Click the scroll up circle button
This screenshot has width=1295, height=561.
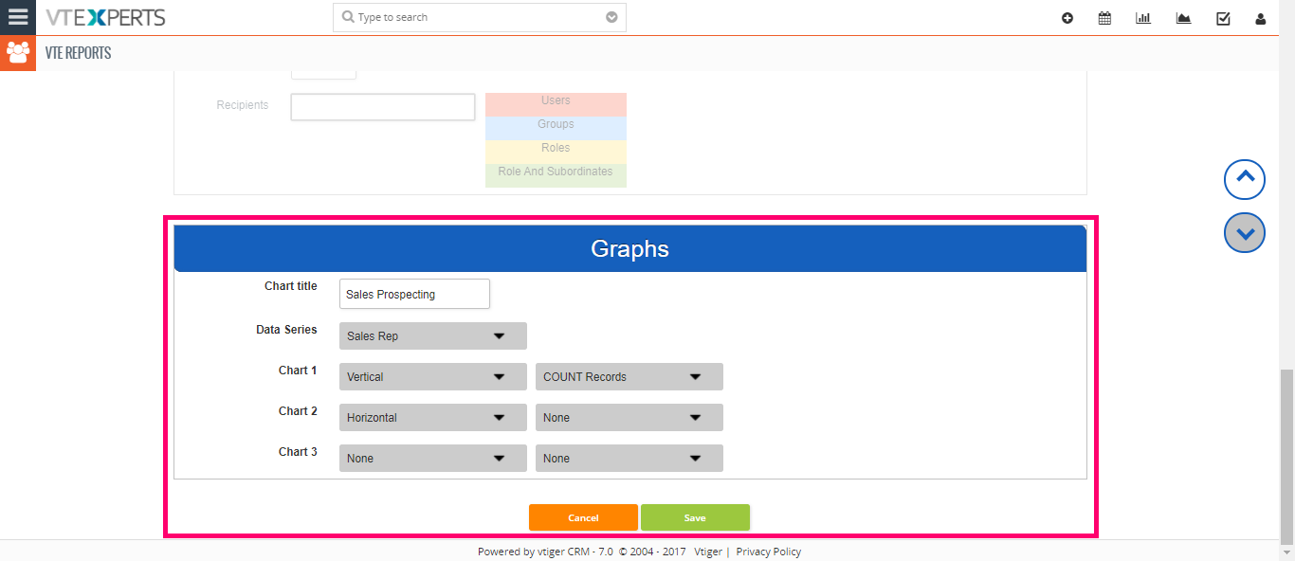[x=1245, y=179]
